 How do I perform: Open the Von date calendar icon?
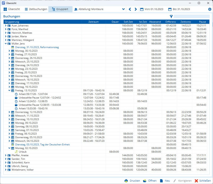(142, 9)
